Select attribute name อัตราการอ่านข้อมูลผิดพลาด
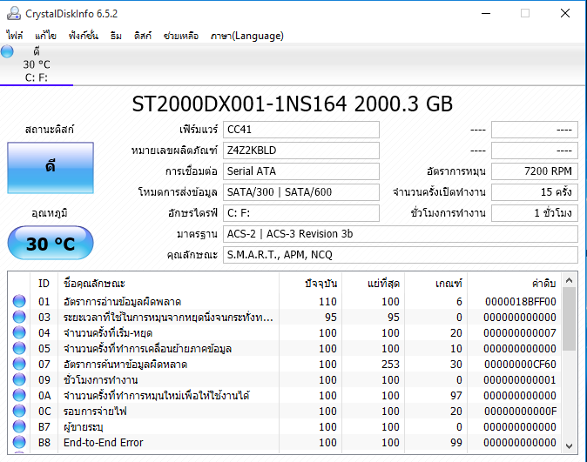 coord(123,301)
